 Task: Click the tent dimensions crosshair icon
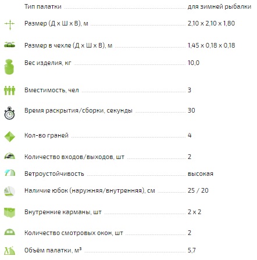9,25
